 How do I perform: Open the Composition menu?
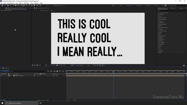[11, 3]
